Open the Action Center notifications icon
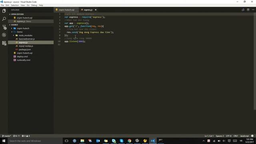Screen dimensions: 256x144 tap(229, 141)
